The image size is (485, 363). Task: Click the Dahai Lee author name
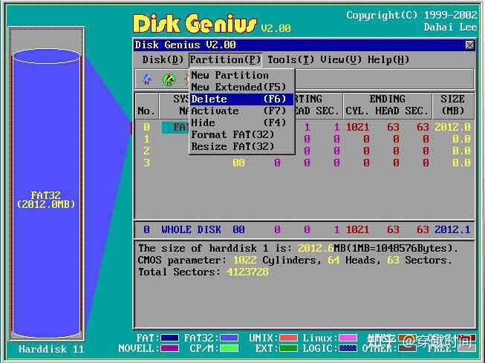point(450,27)
